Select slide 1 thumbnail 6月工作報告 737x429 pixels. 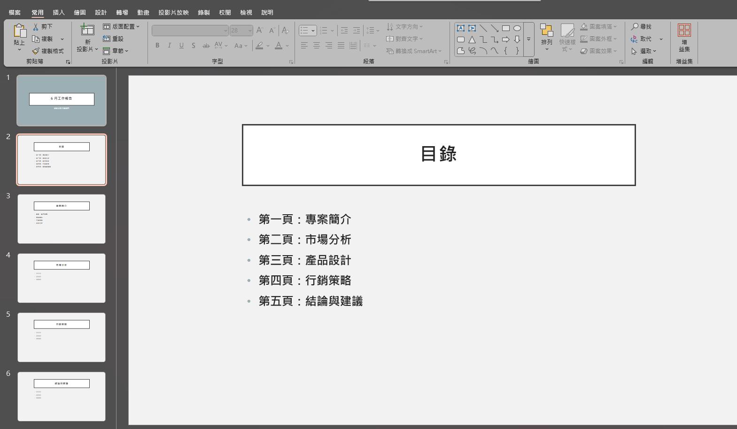coord(62,101)
